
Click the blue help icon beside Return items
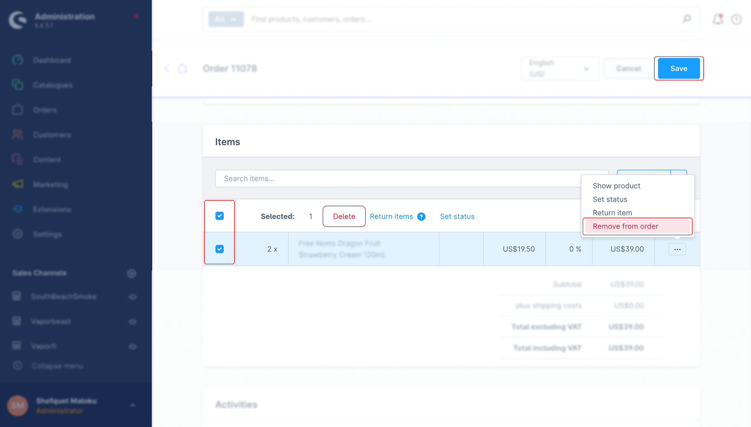421,217
